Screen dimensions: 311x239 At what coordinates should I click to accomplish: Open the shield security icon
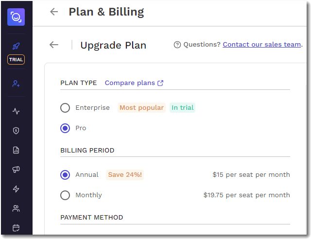coord(16,130)
